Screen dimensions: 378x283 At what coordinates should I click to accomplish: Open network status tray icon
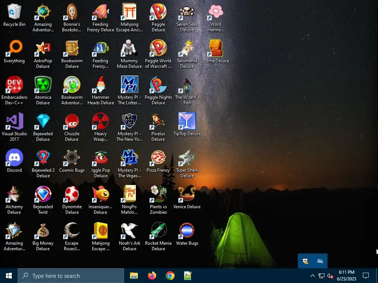(x=322, y=276)
